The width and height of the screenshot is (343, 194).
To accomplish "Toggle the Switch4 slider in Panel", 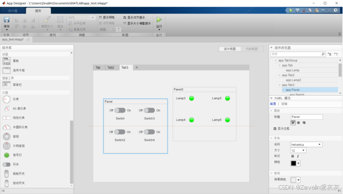I will (149, 132).
